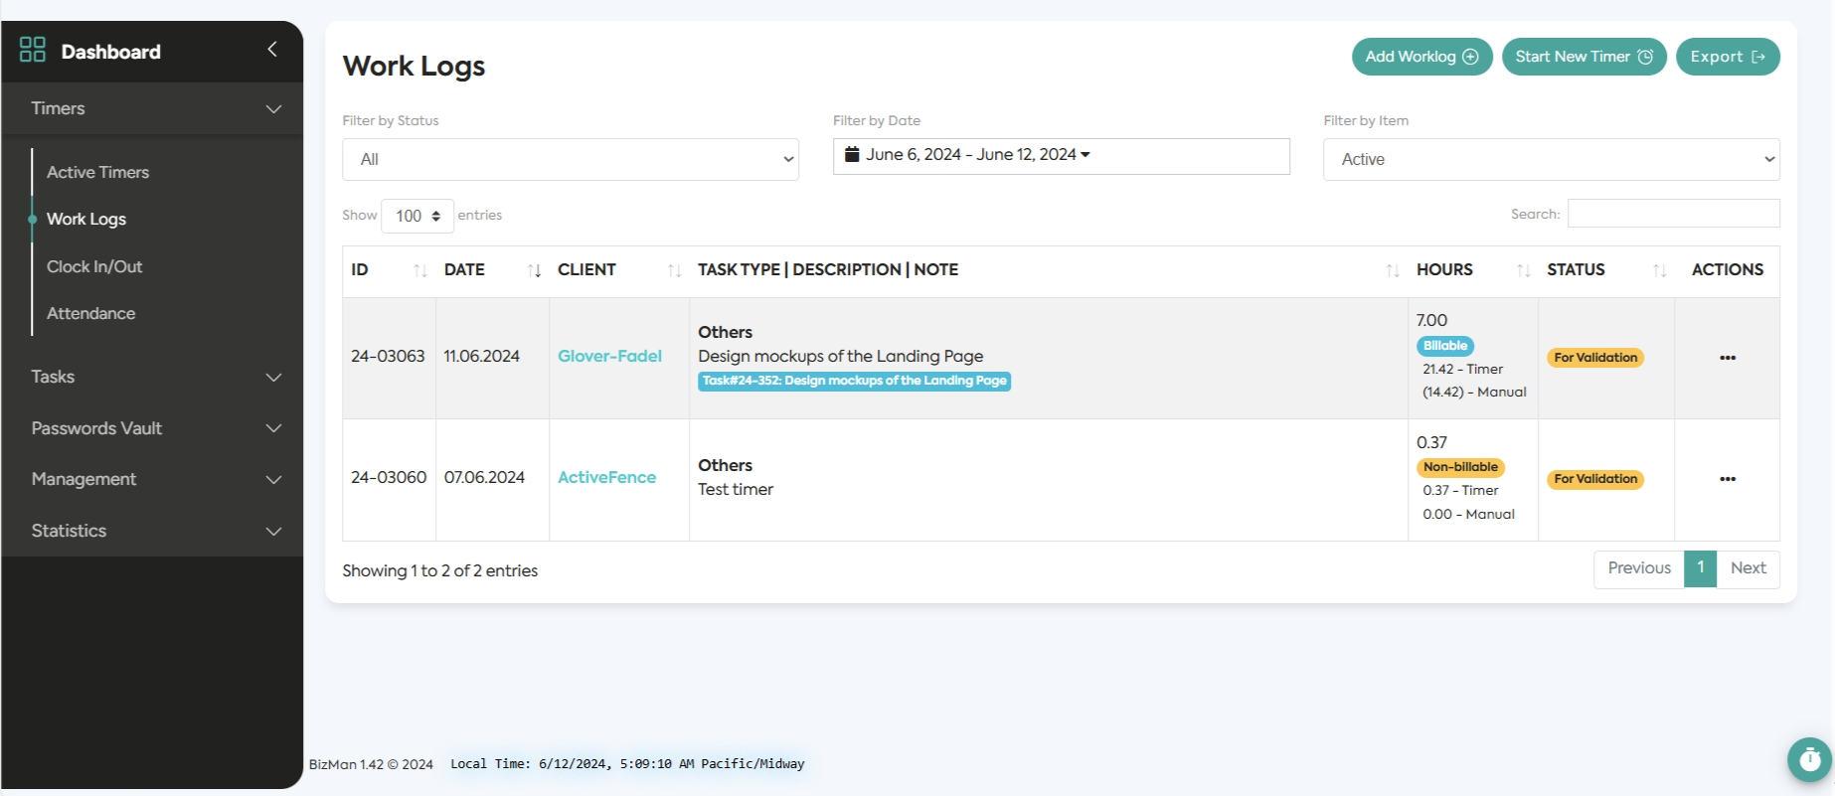The image size is (1835, 796).
Task: Open the Filter by Item dropdown
Action: [x=1552, y=159]
